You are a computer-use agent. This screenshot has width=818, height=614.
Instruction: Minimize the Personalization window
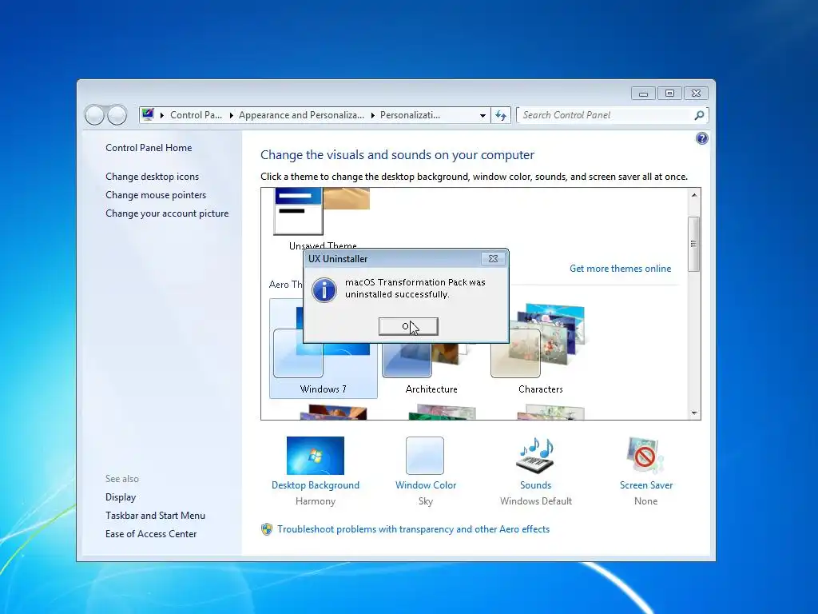[x=643, y=94]
